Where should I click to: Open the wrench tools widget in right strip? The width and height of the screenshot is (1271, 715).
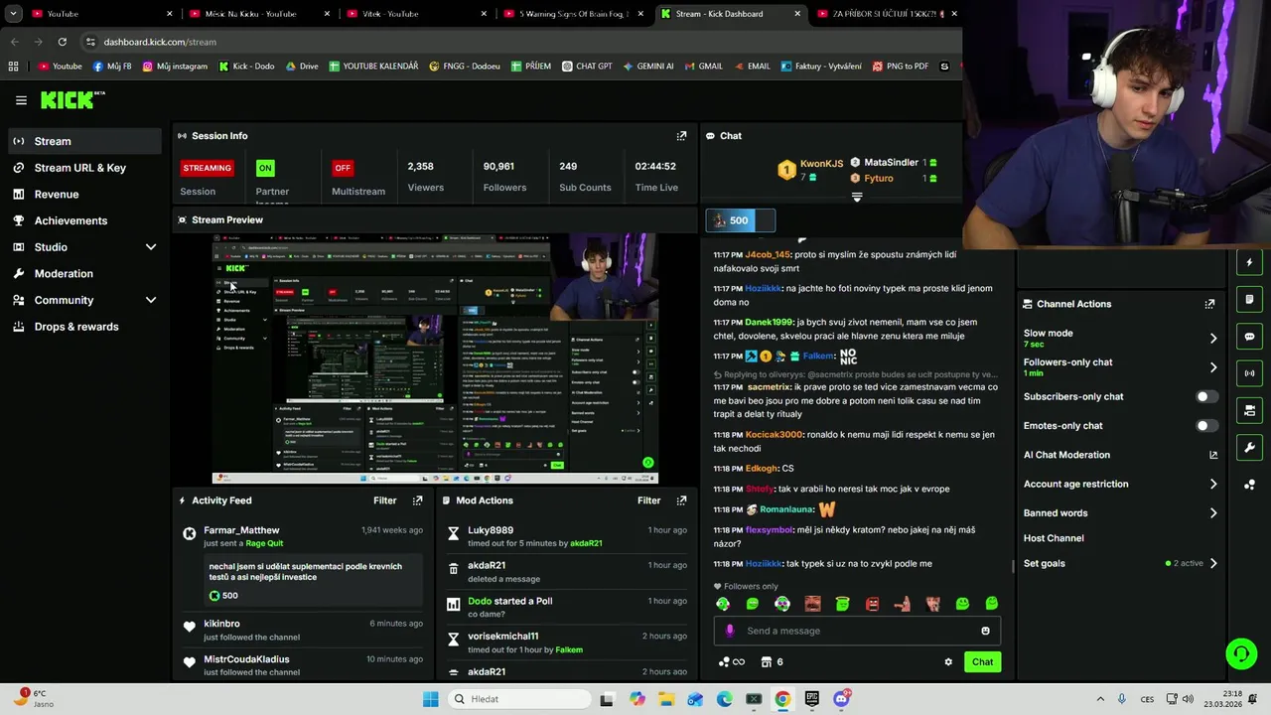click(x=1249, y=447)
